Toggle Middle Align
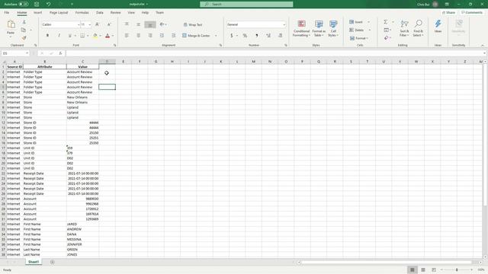This screenshot has height=274, width=488. pos(138,24)
